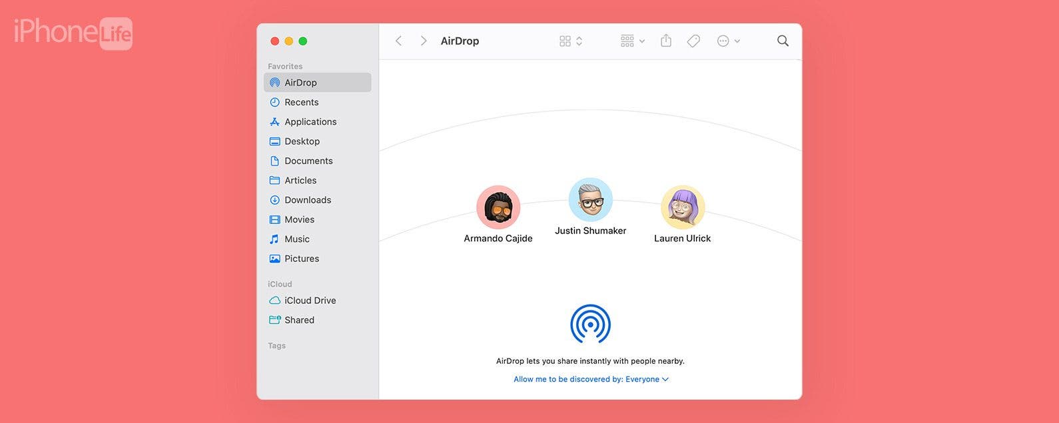Click the Share icon in Finder toolbar
This screenshot has height=423, width=1059.
(x=665, y=41)
